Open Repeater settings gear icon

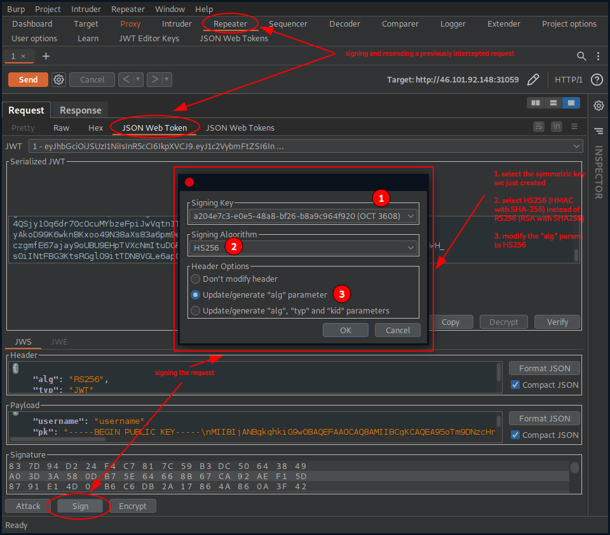[x=58, y=79]
